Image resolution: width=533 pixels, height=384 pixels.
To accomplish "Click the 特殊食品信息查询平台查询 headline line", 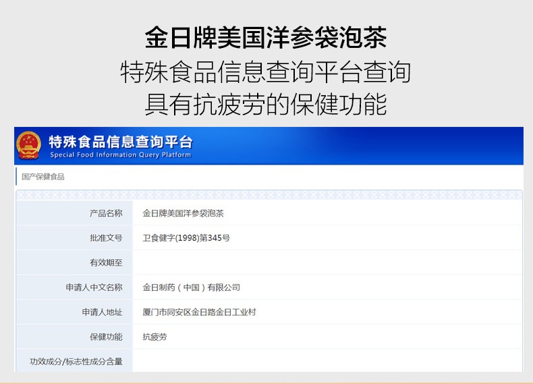I will click(266, 72).
